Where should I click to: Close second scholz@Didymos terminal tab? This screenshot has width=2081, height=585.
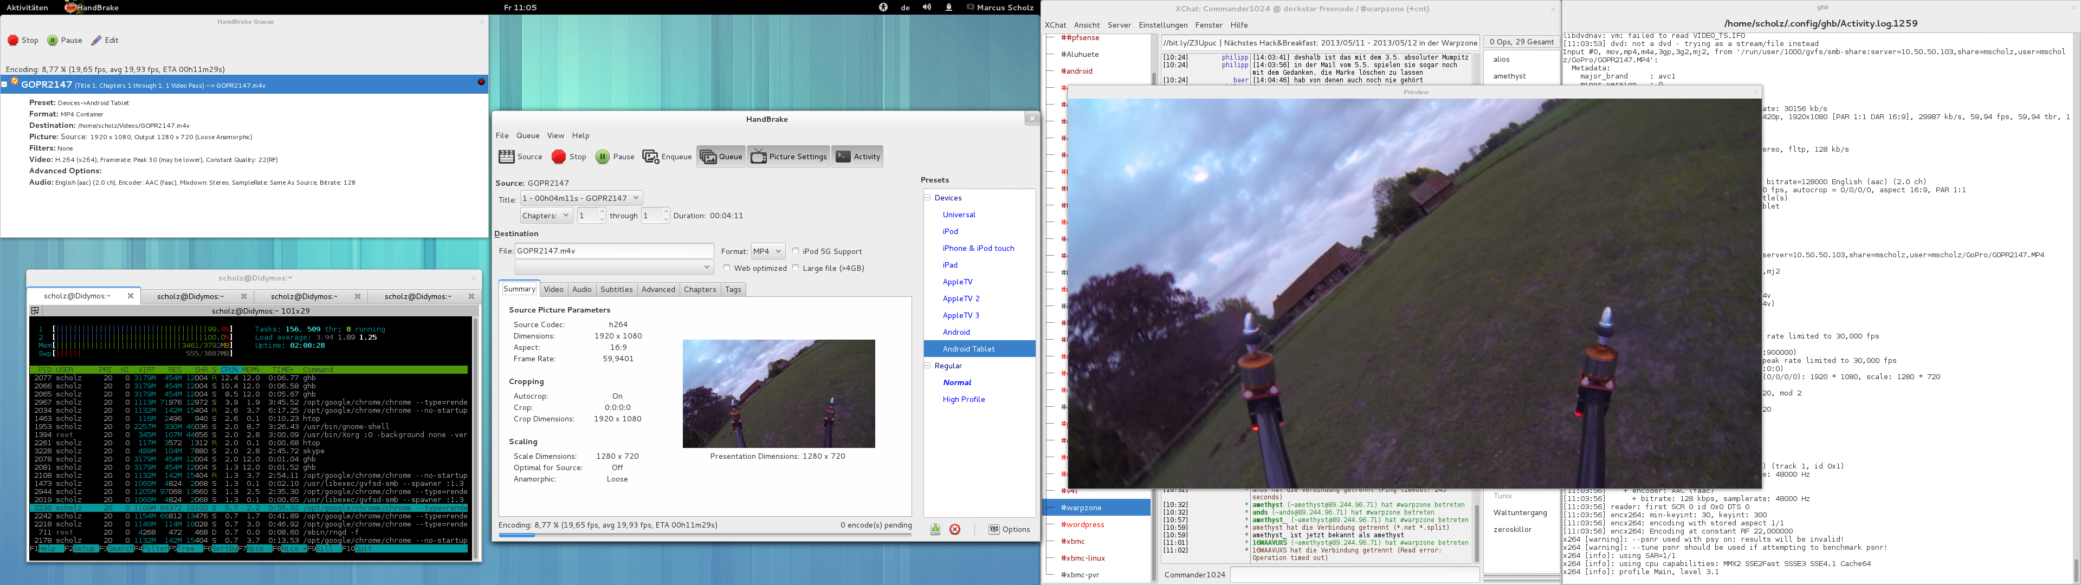pos(243,296)
